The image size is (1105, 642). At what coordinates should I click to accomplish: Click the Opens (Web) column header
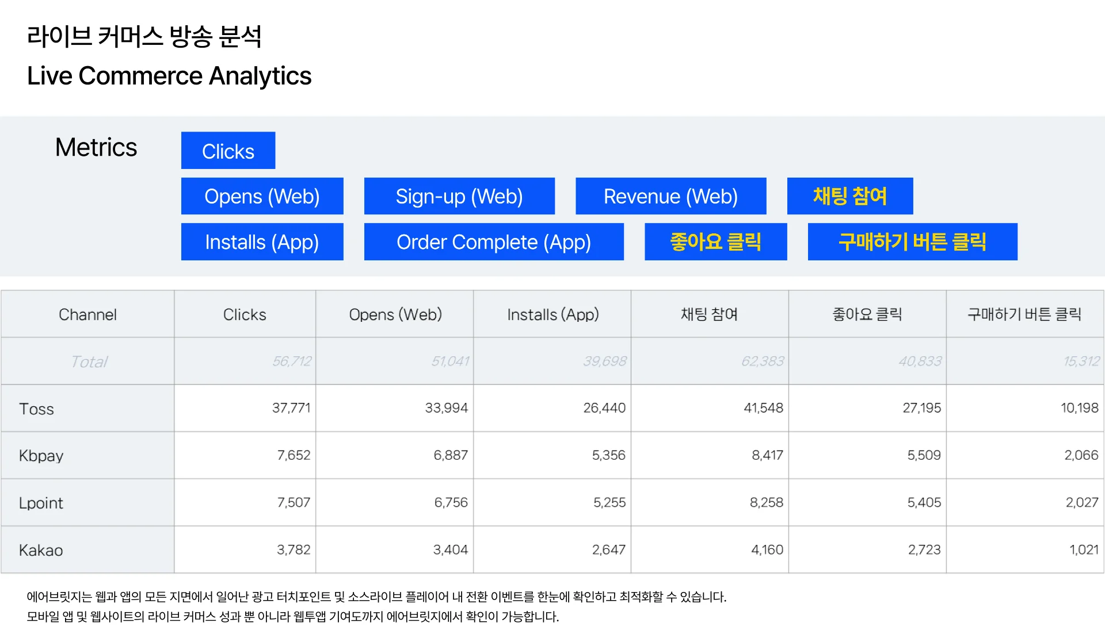[x=395, y=314]
